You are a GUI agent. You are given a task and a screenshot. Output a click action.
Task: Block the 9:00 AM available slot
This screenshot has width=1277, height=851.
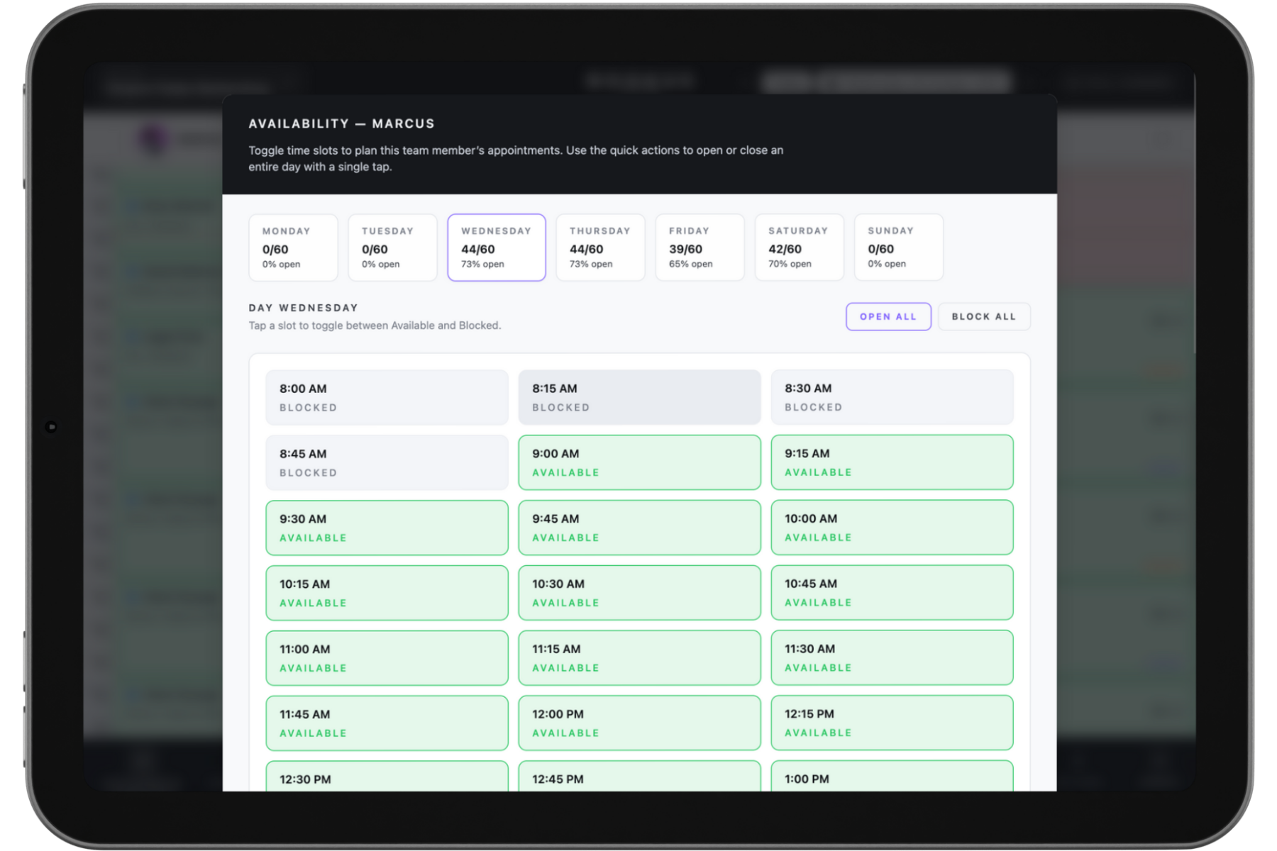click(x=639, y=462)
